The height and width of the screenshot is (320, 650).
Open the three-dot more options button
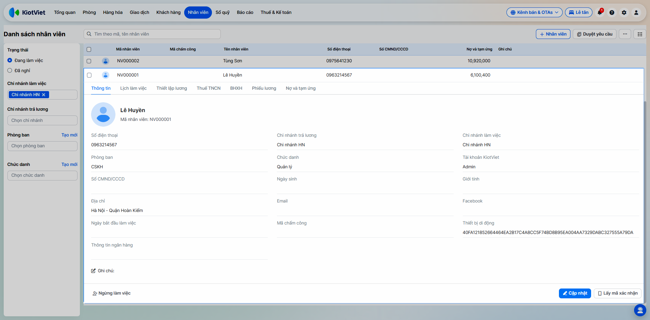pos(625,34)
